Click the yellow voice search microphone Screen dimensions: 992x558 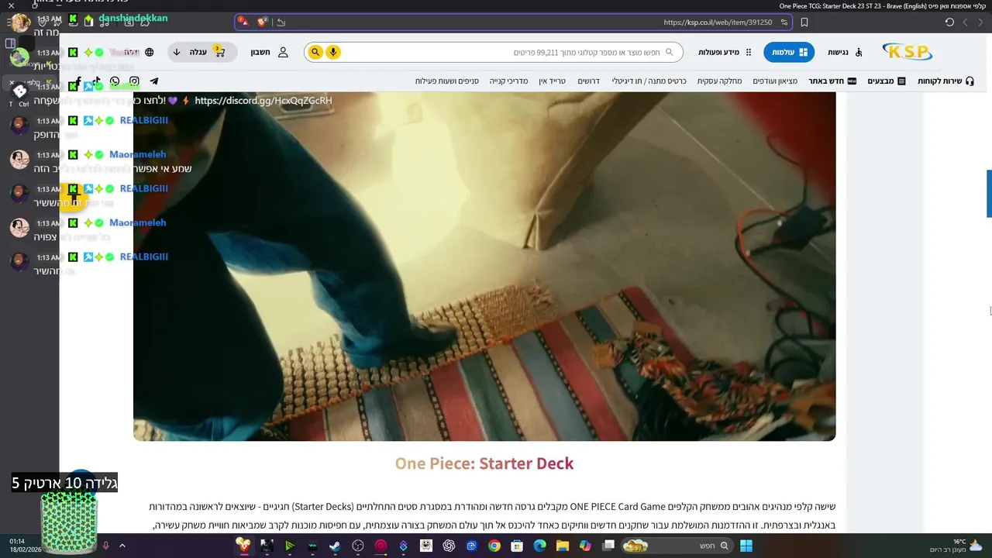(333, 52)
